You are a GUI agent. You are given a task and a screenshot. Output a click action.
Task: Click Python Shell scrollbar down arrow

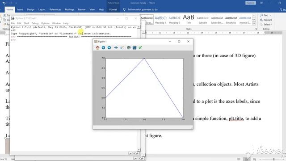coord(139,150)
